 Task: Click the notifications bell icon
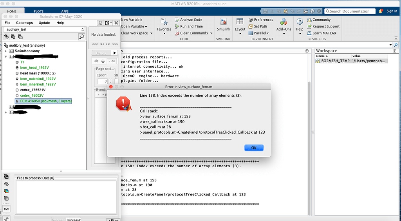[x=381, y=11]
